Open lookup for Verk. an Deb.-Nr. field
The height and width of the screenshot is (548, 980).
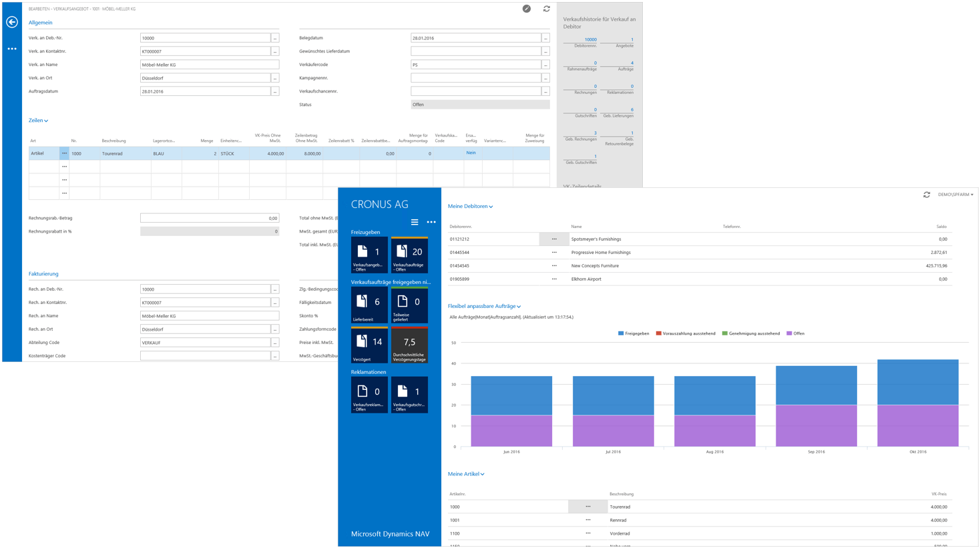[x=275, y=38]
